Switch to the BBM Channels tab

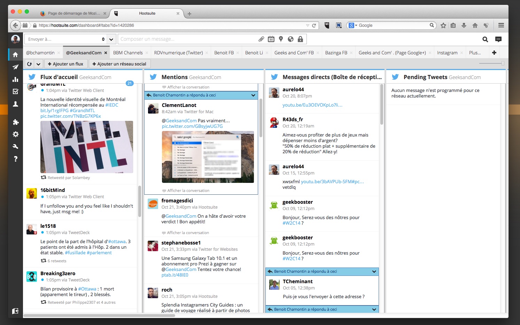tap(128, 53)
